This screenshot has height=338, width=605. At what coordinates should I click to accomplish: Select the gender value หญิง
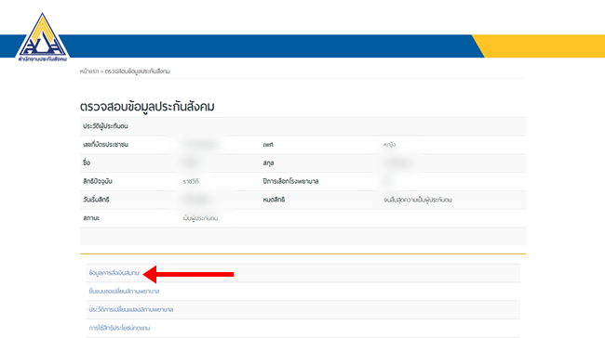click(x=389, y=145)
